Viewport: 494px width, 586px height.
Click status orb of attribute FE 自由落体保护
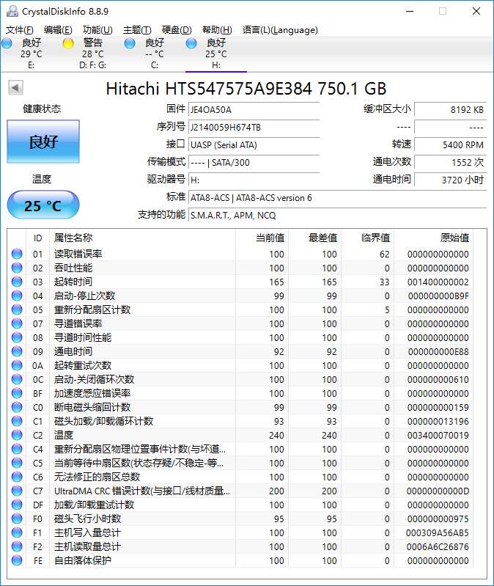coord(17,560)
